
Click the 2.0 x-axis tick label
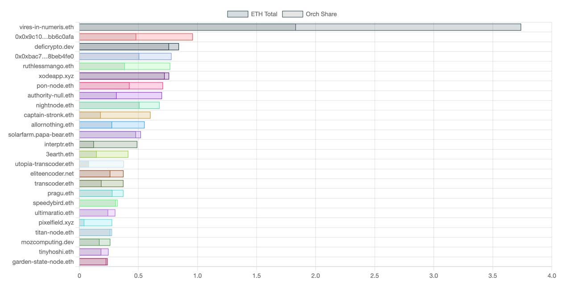coord(315,276)
